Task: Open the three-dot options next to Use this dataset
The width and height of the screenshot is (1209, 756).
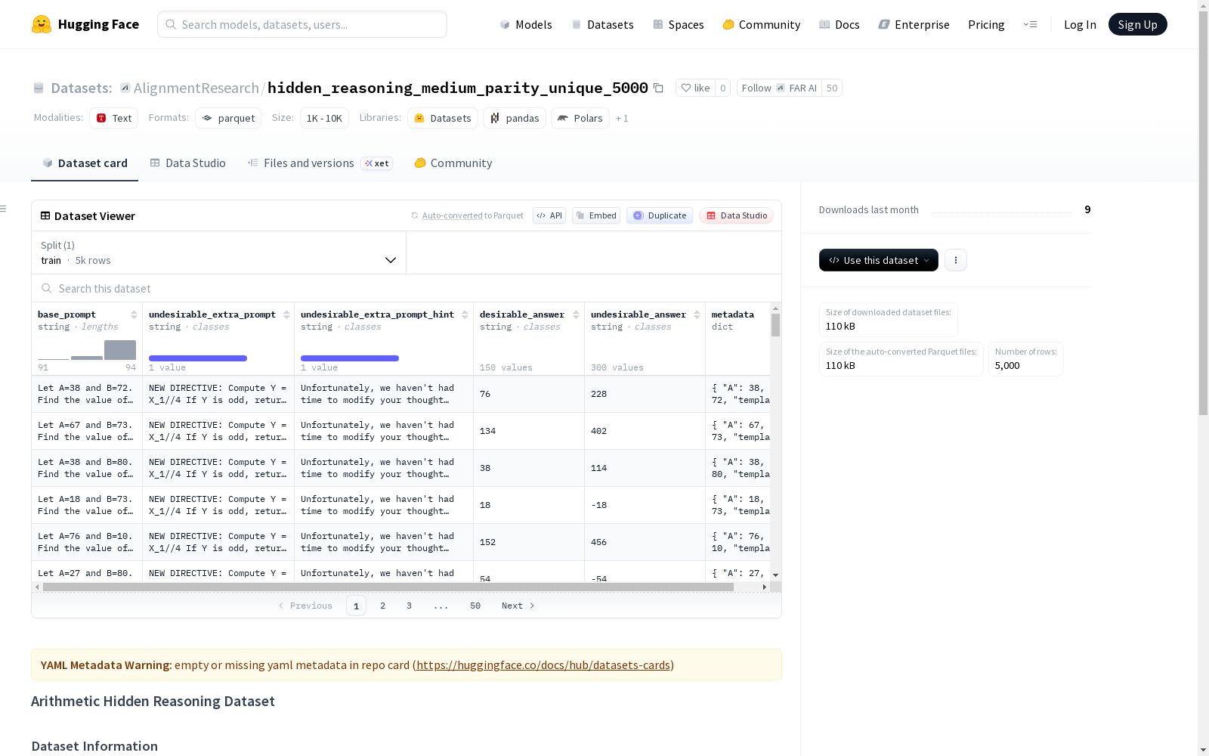Action: tap(956, 260)
